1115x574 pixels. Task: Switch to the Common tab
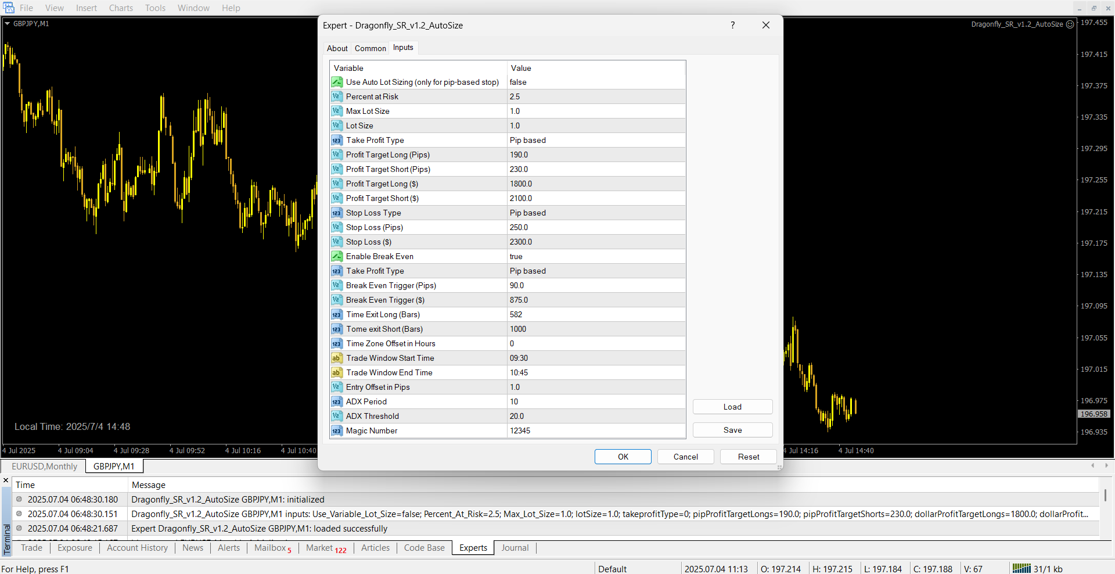pos(370,48)
